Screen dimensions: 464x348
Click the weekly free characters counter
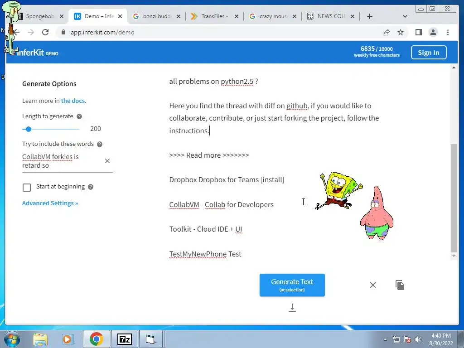tap(377, 52)
